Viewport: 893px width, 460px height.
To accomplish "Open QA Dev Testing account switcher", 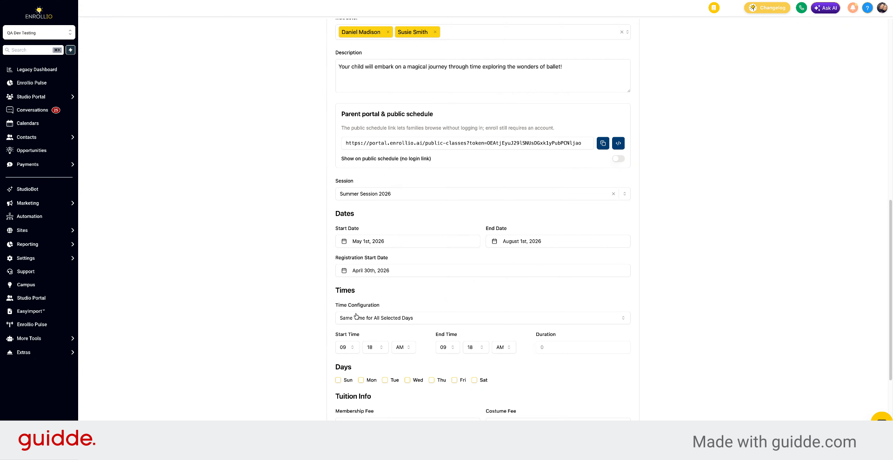I will tap(39, 33).
